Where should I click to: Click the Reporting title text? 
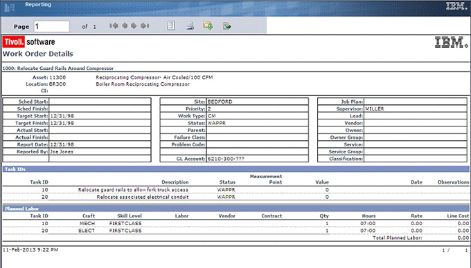[x=38, y=5]
